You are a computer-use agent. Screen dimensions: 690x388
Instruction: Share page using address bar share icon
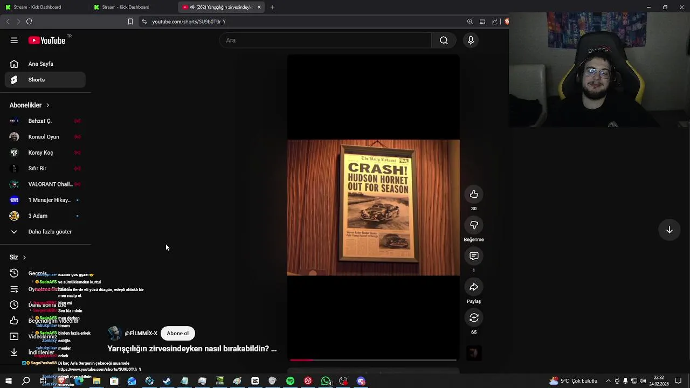coord(494,22)
